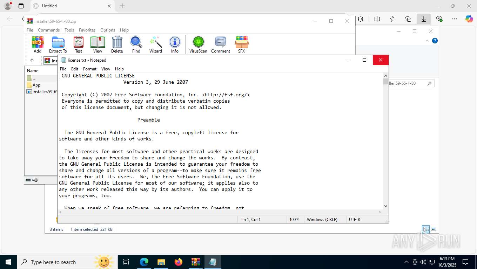Click the Edge Extensions puzzle icon
This screenshot has height=269, width=477.
point(360,19)
